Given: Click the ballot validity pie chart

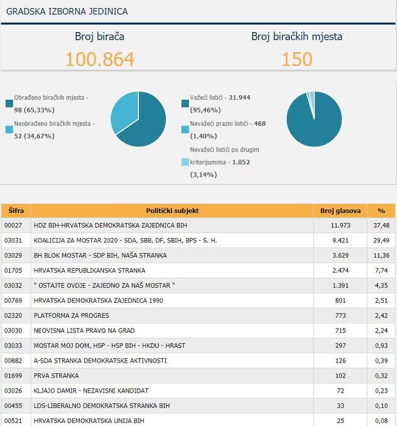Looking at the screenshot, I should 314,119.
